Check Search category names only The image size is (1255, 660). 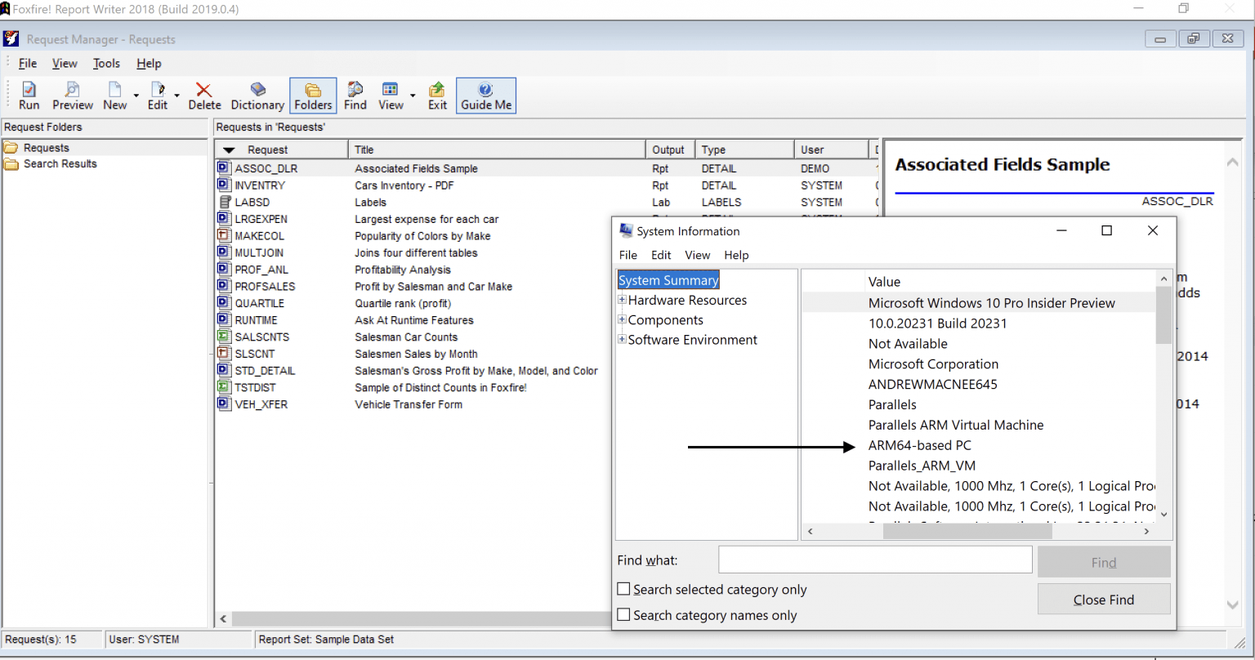coord(623,614)
